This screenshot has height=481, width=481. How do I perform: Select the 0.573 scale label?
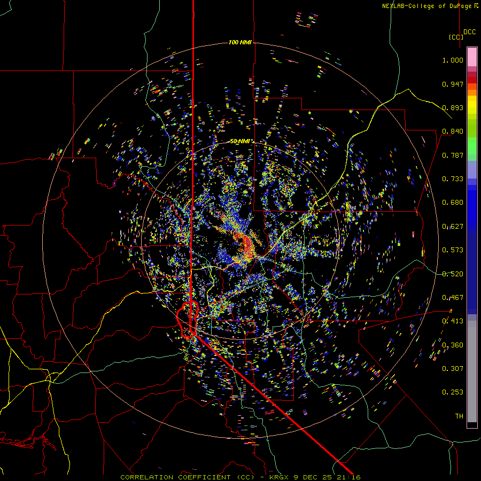pyautogui.click(x=453, y=250)
